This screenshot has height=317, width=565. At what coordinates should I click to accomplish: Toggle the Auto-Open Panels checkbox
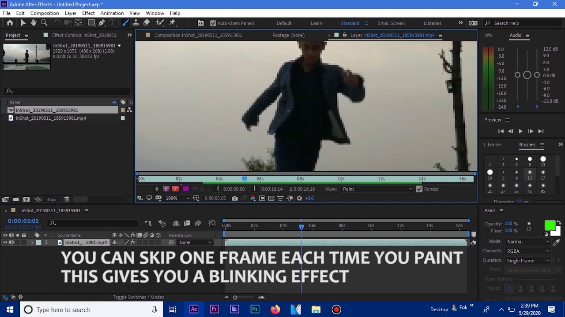[213, 23]
